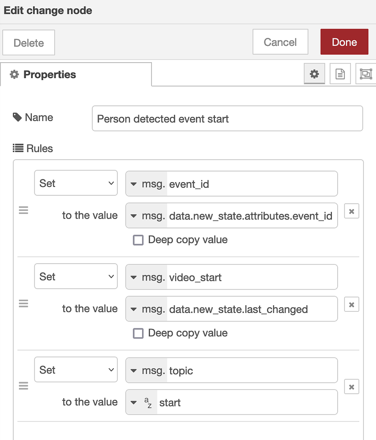Click the Name input field
Viewport: 376px width, 440px height.
[x=227, y=118]
